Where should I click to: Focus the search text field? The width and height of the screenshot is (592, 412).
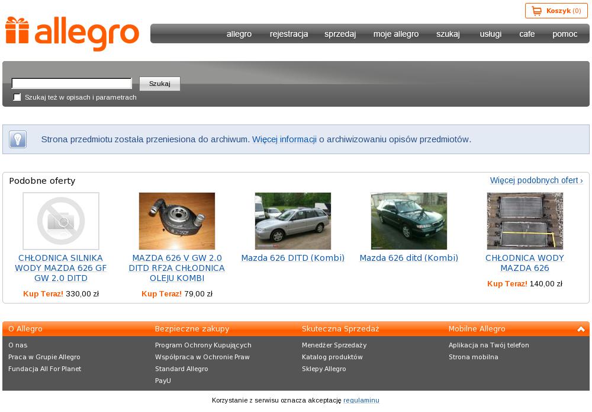(x=72, y=83)
